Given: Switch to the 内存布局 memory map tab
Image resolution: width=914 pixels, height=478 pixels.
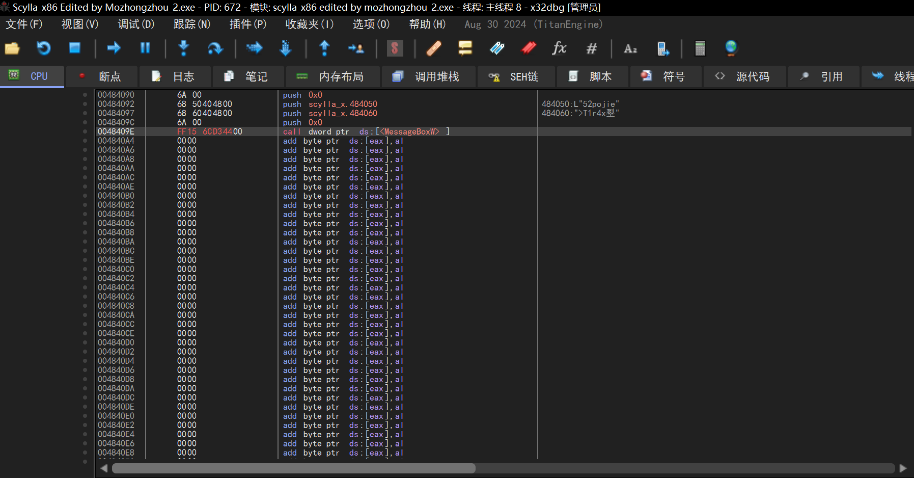Looking at the screenshot, I should pos(333,76).
